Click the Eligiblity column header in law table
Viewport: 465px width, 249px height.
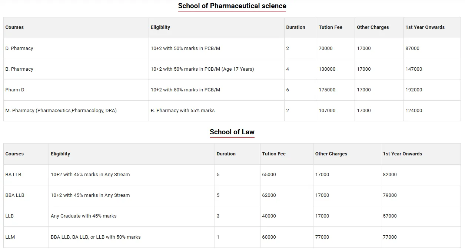tap(60, 154)
